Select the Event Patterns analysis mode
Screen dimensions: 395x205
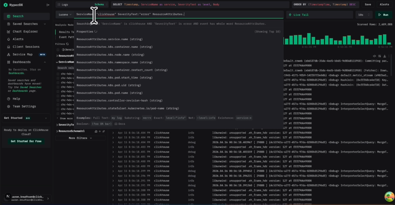[x=66, y=37]
